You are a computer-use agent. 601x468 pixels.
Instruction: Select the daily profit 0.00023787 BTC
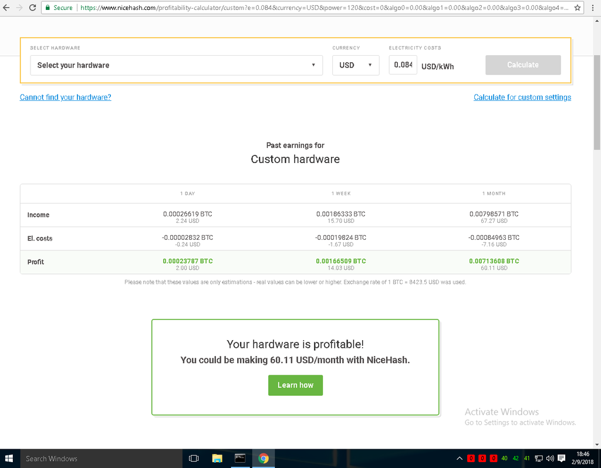click(187, 261)
